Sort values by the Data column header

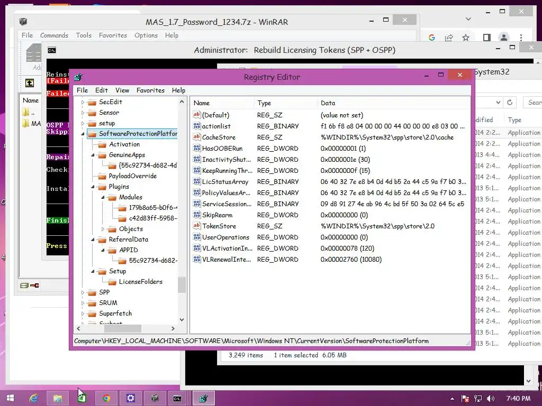coord(393,103)
